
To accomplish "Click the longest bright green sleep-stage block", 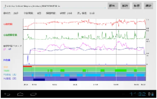I will pos(121,70).
